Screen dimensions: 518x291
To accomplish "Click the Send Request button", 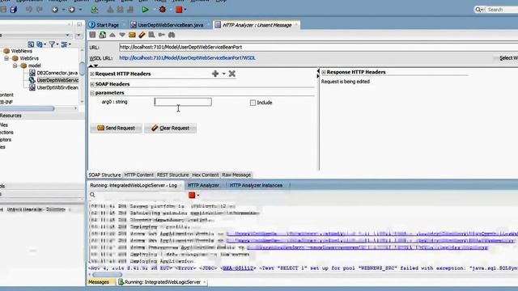I will click(116, 128).
